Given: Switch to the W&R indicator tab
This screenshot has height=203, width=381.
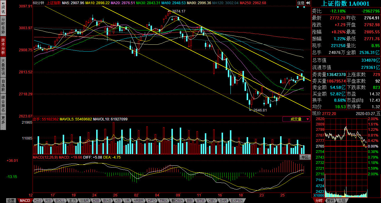Looking at the screenshot, I should click(x=85, y=201).
